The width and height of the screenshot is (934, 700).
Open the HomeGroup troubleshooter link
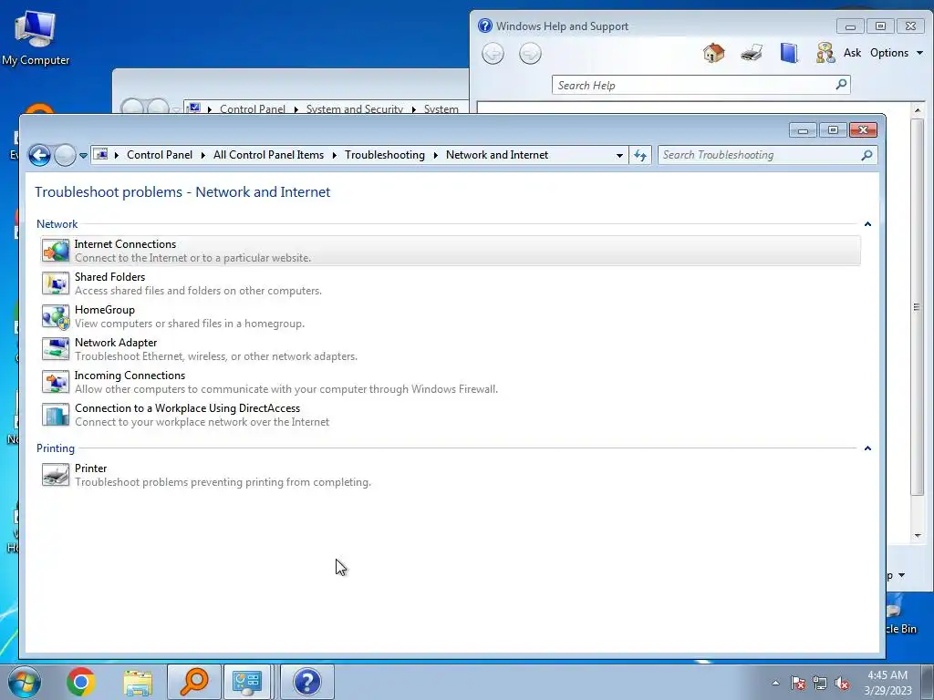coord(104,310)
